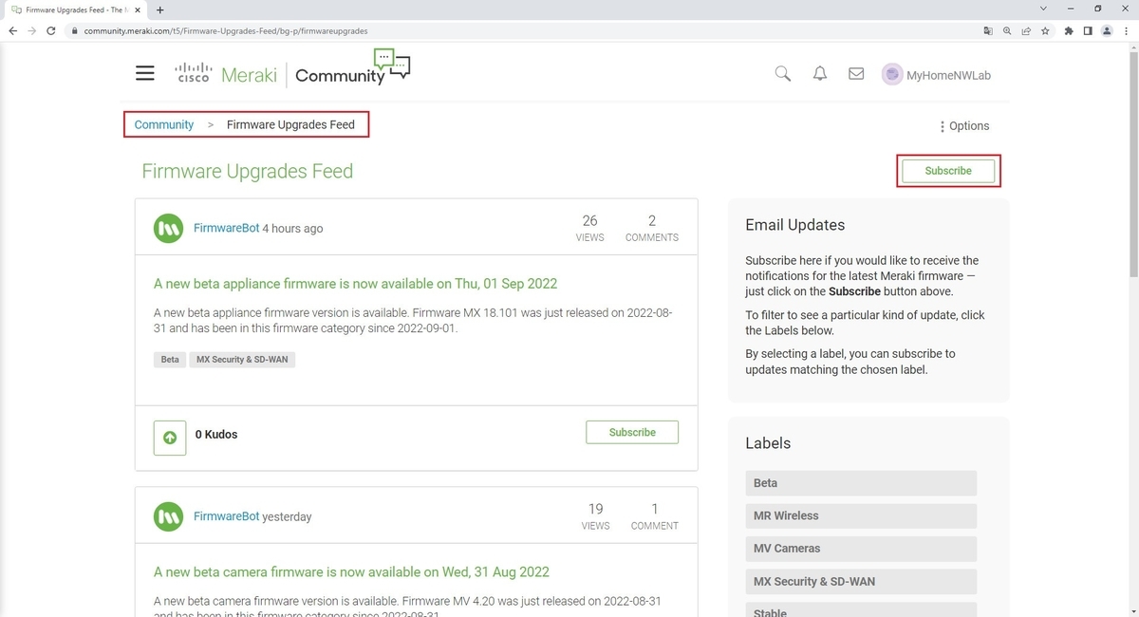This screenshot has height=617, width=1139.
Task: Click the browser forward arrow
Action: [x=32, y=30]
